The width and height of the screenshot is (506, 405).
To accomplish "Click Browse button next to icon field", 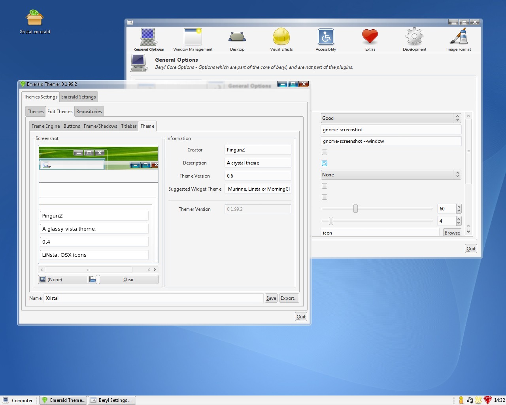I will coord(452,233).
